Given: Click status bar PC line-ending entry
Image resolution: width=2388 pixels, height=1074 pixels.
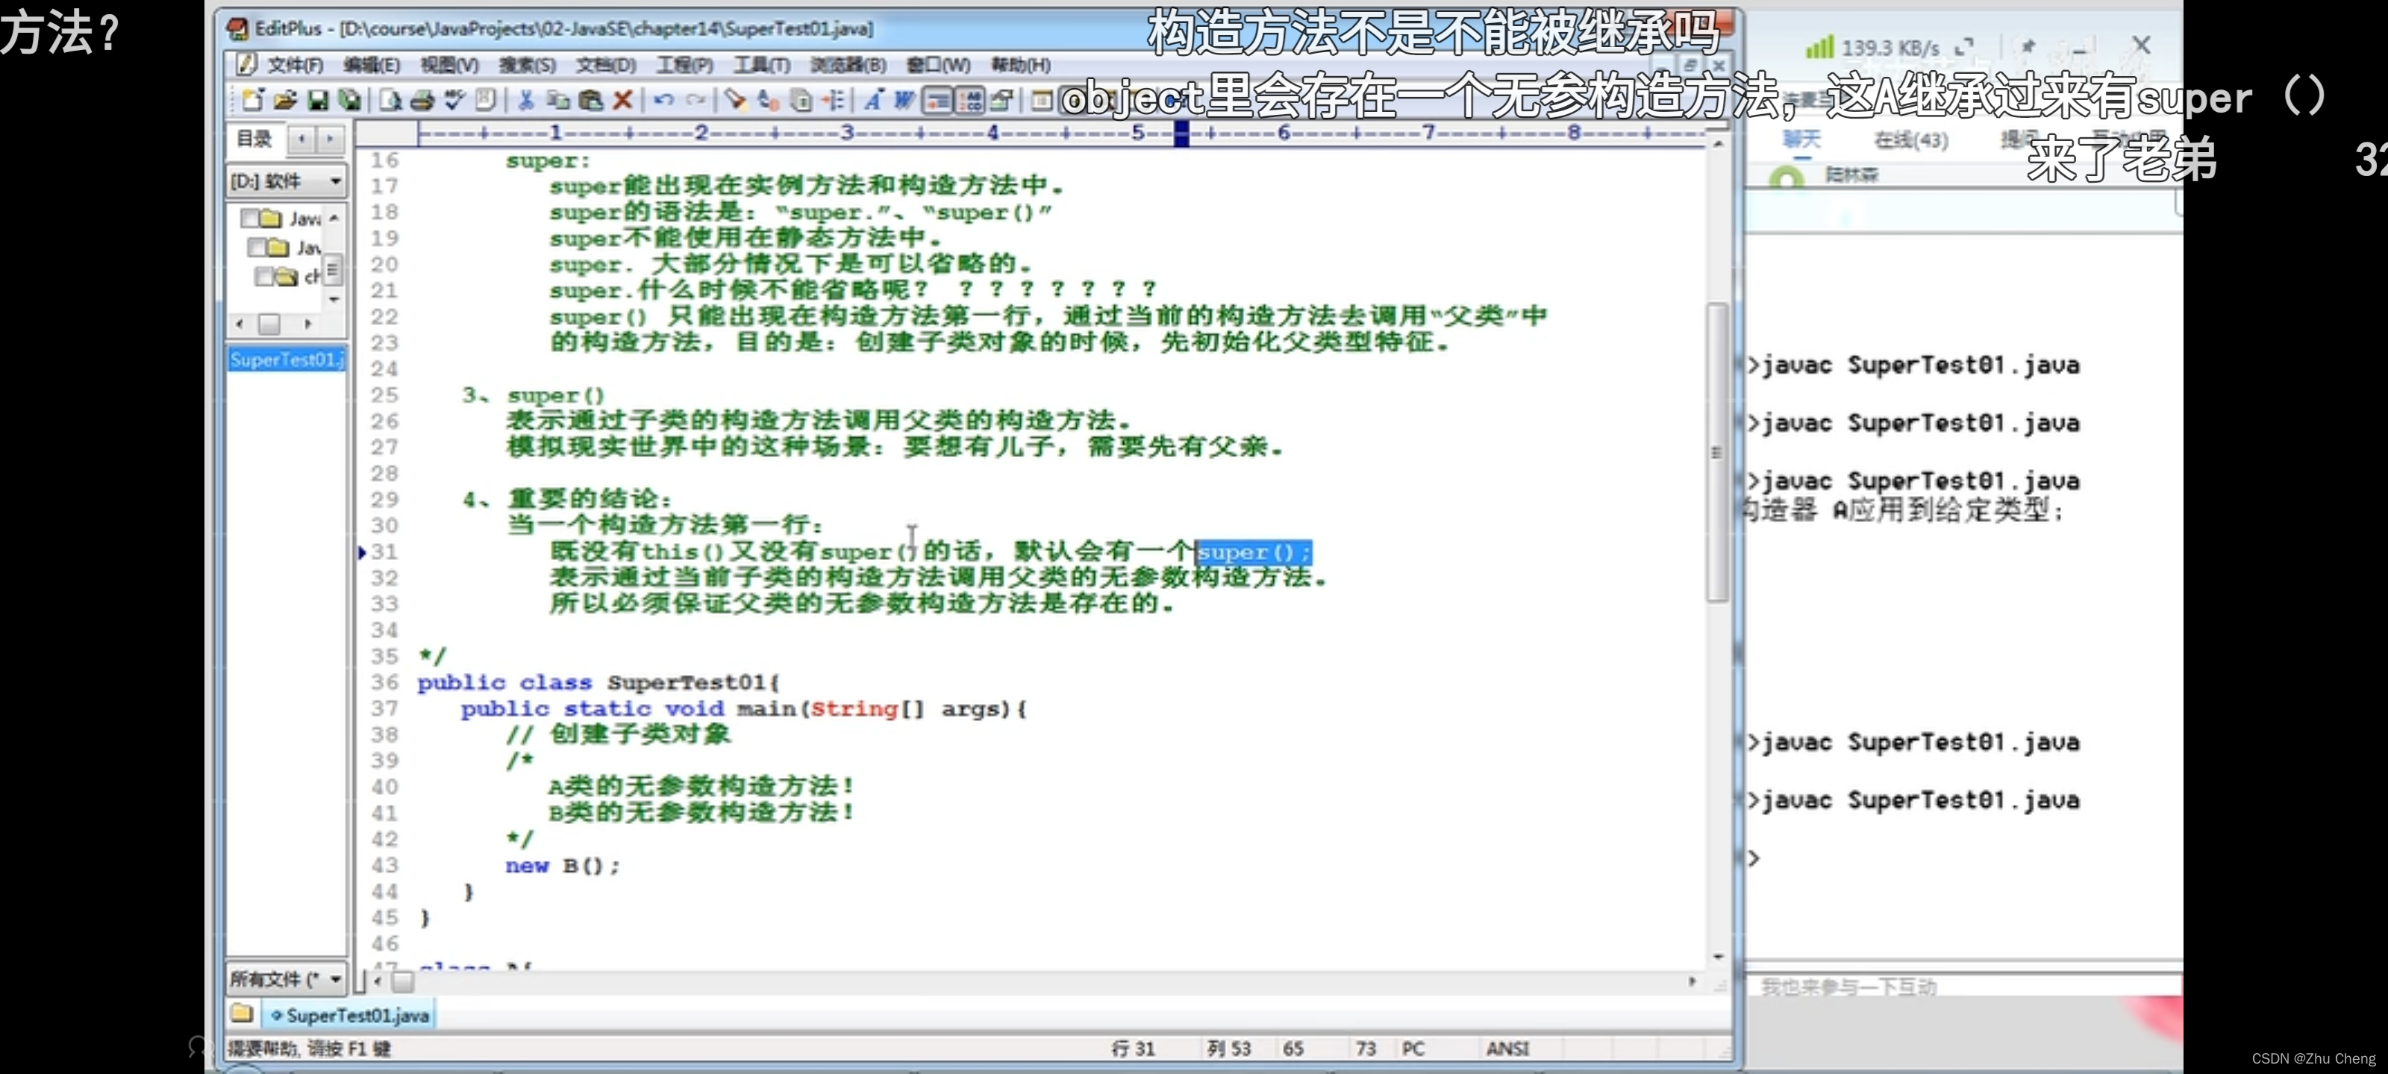Looking at the screenshot, I should point(1413,1048).
